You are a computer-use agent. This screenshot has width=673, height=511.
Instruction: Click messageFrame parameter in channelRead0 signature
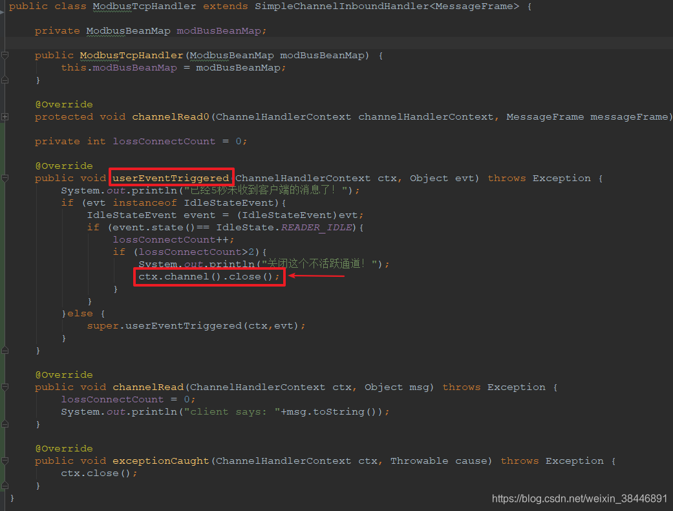tap(629, 117)
